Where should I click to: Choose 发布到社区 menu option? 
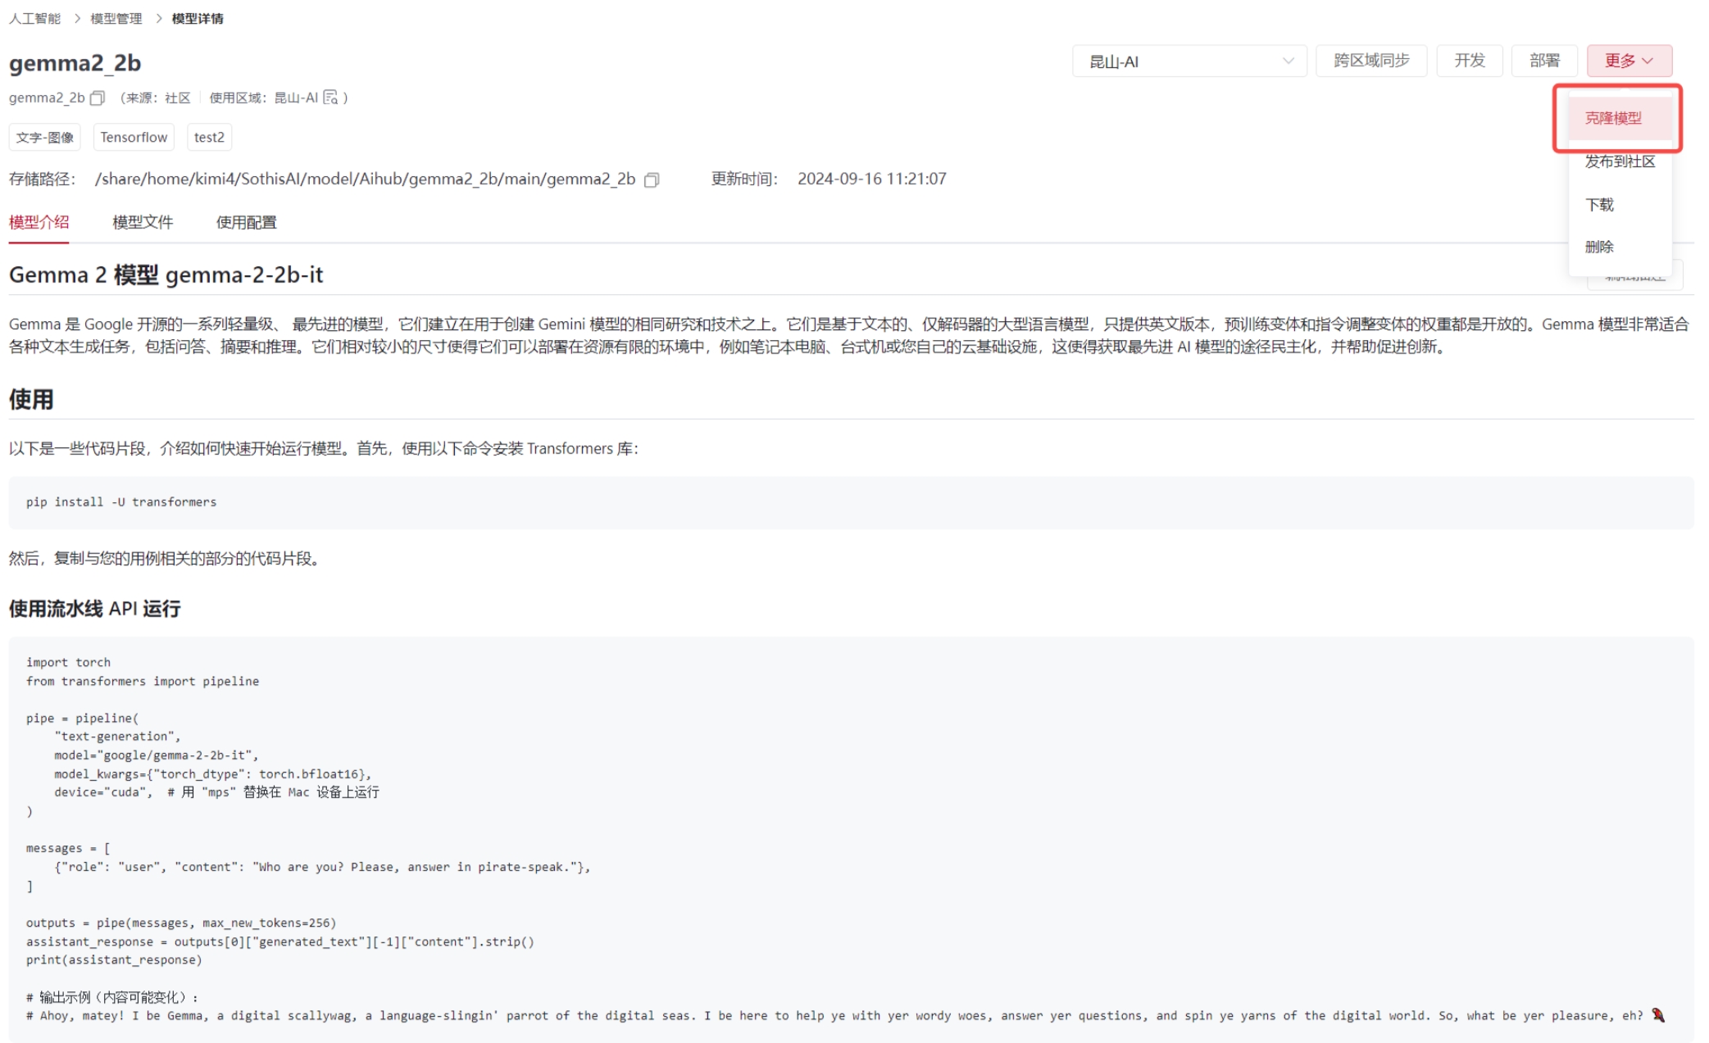[1619, 161]
